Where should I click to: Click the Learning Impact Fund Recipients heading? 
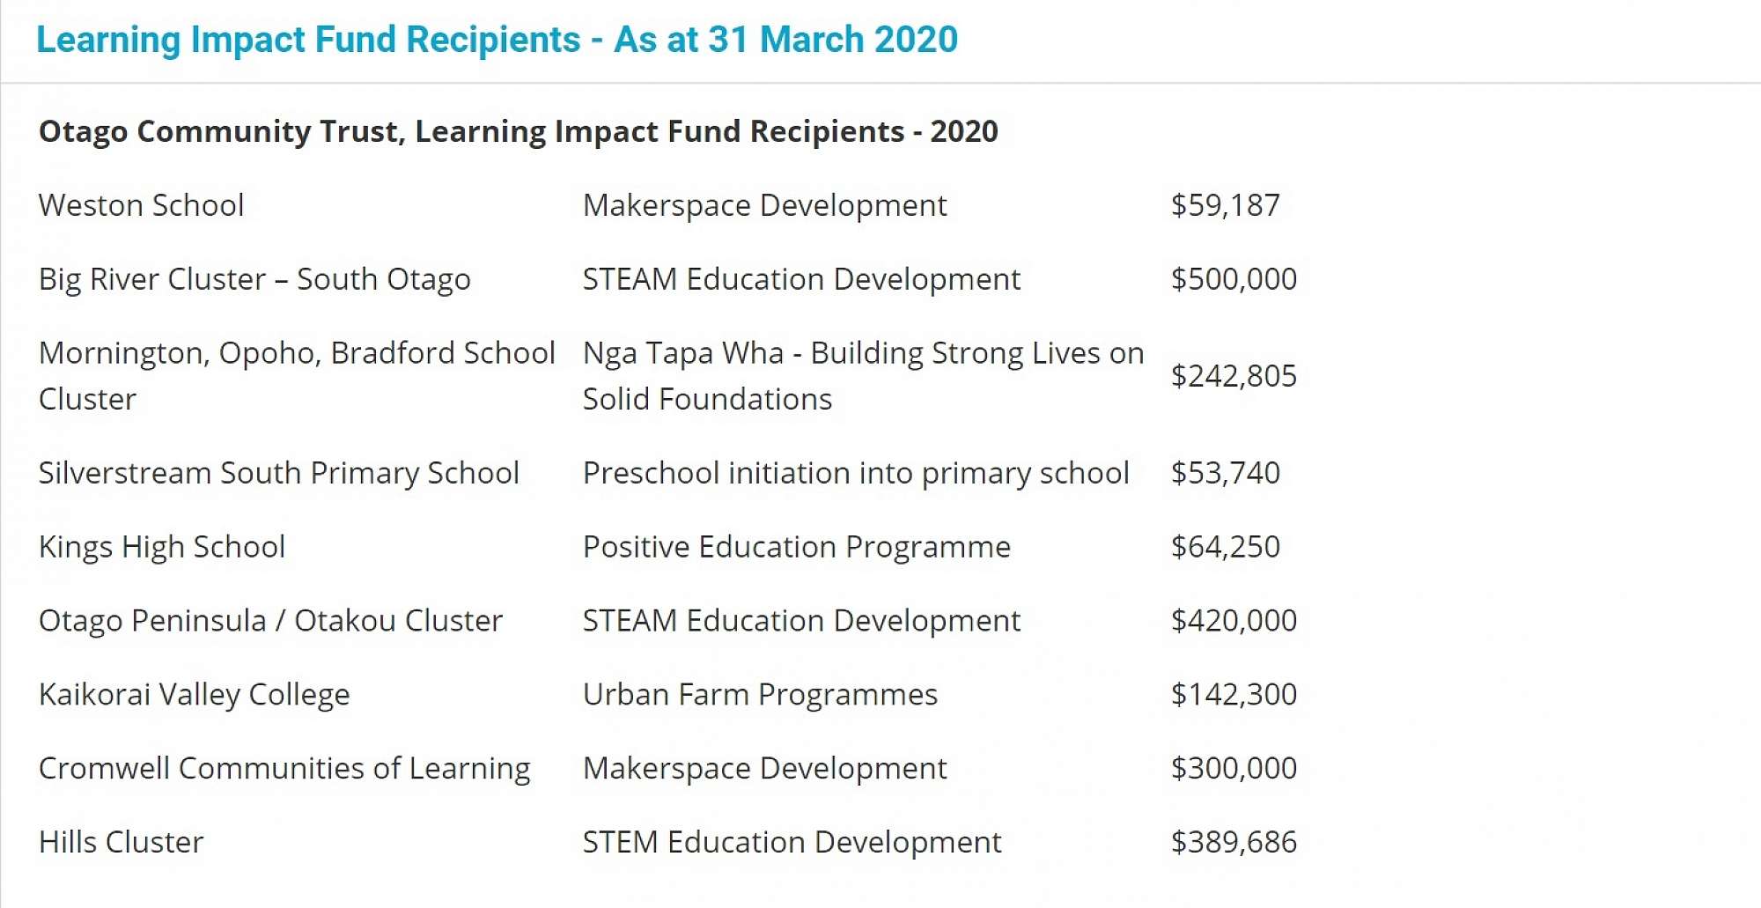click(x=497, y=40)
